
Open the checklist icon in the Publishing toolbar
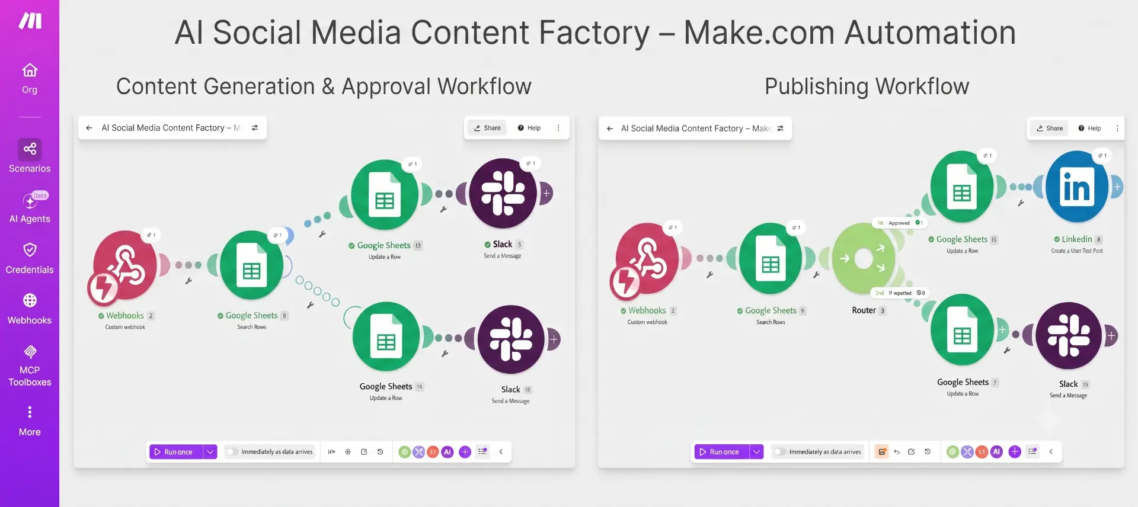(x=1032, y=452)
